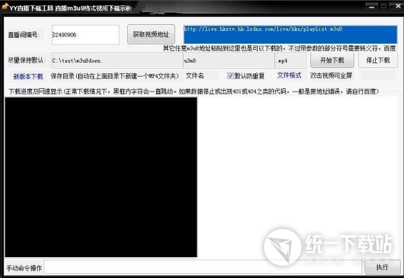The height and width of the screenshot is (278, 404).
Task: Click the 直播间编号 label
Action: [x=24, y=35]
